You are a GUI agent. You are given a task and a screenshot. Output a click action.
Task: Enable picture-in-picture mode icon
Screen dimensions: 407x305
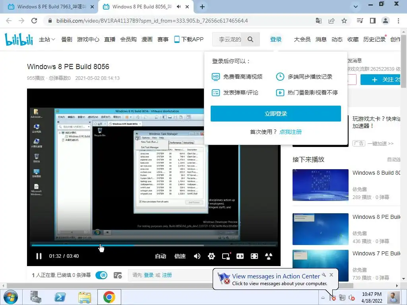point(226,256)
